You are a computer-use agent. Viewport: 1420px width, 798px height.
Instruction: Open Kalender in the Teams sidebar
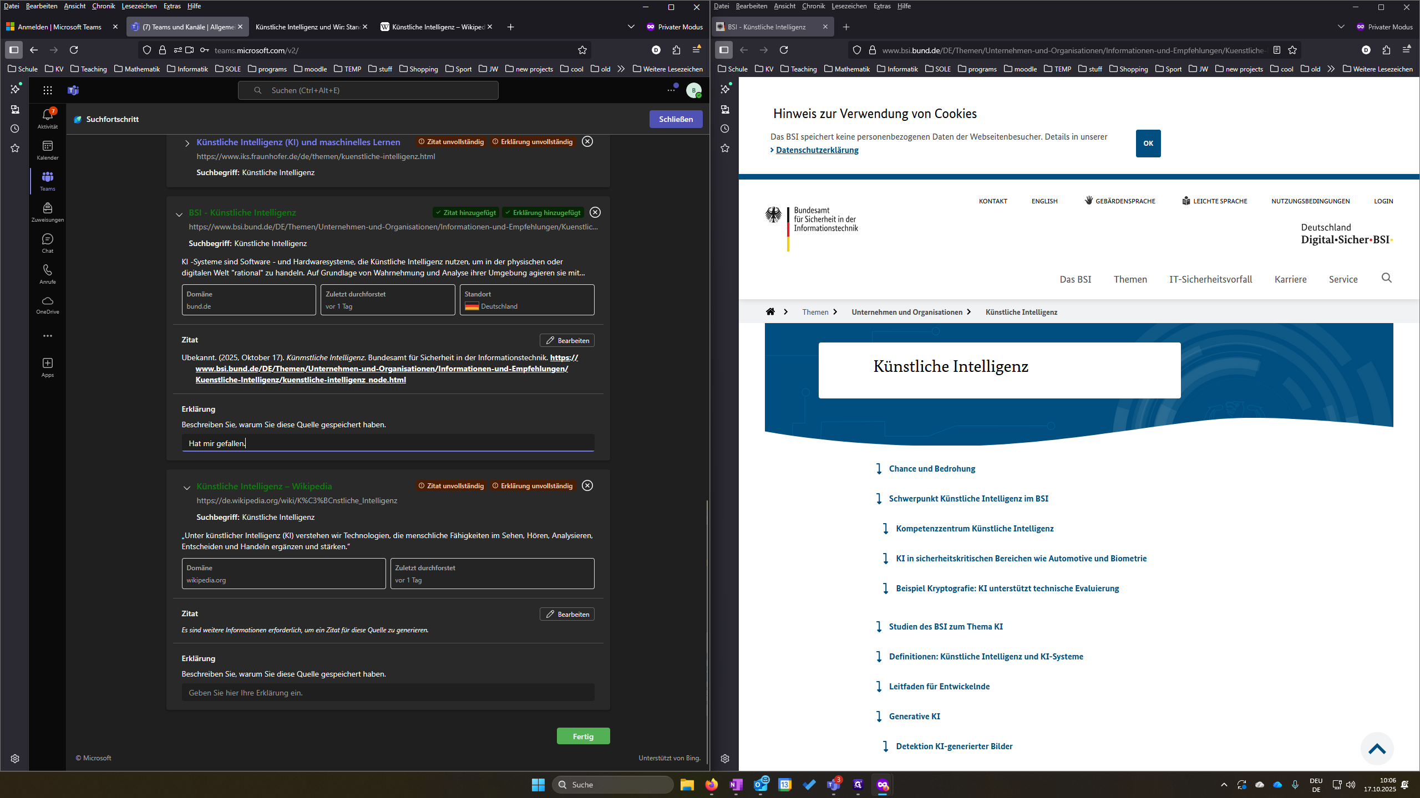click(x=48, y=150)
